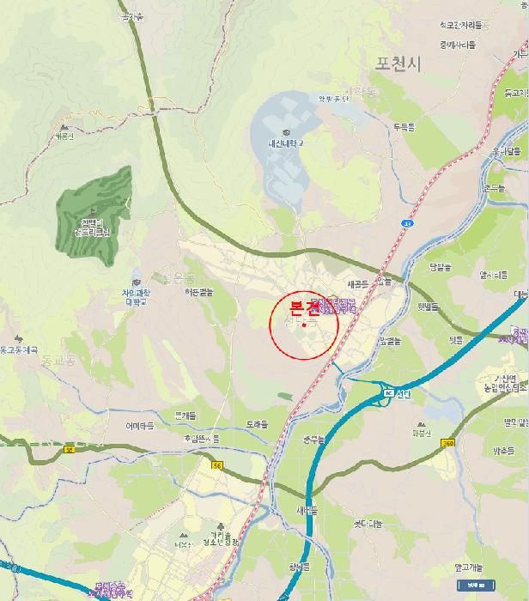The width and height of the screenshot is (529, 601).
Task: Click the route 360 yellow shield
Action: point(447,443)
